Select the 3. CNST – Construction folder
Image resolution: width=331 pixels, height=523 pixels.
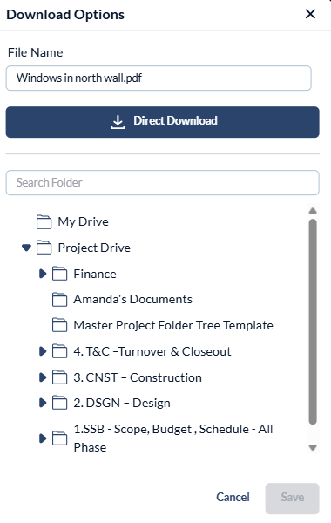138,377
